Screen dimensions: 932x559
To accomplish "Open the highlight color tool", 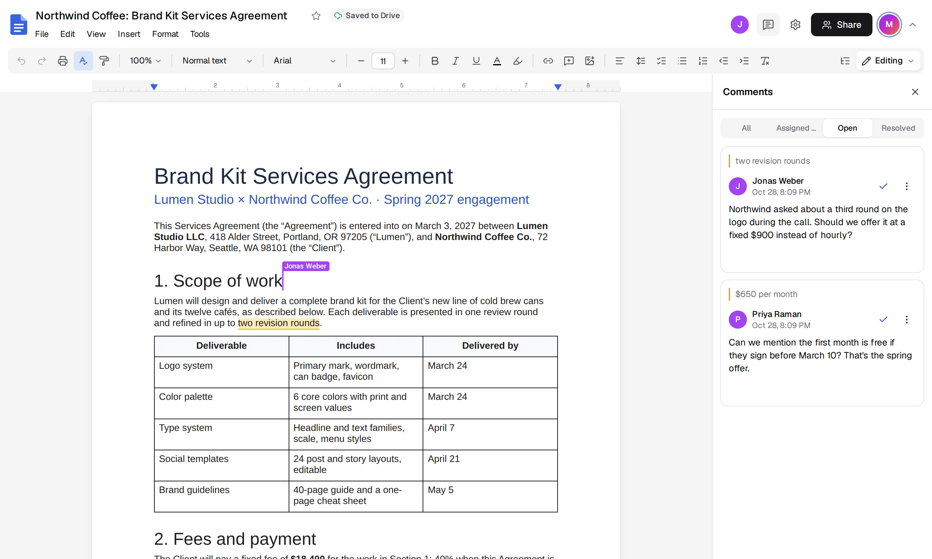I will [x=517, y=60].
